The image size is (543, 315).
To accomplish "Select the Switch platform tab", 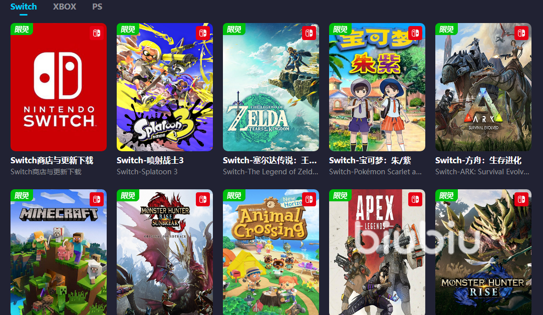I will 24,7.
